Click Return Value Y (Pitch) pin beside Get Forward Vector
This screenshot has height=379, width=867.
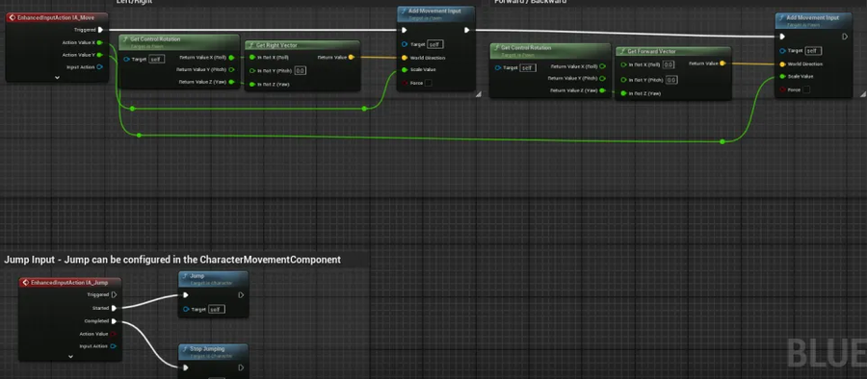point(602,78)
